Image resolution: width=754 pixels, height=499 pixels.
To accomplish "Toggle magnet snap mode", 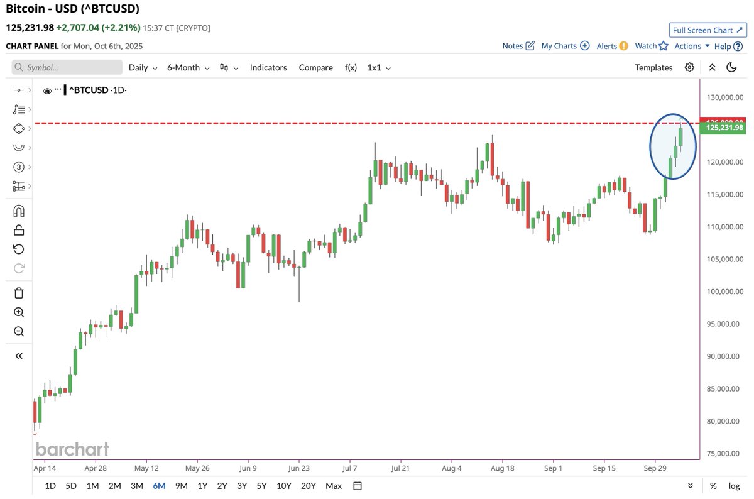I will (x=19, y=211).
